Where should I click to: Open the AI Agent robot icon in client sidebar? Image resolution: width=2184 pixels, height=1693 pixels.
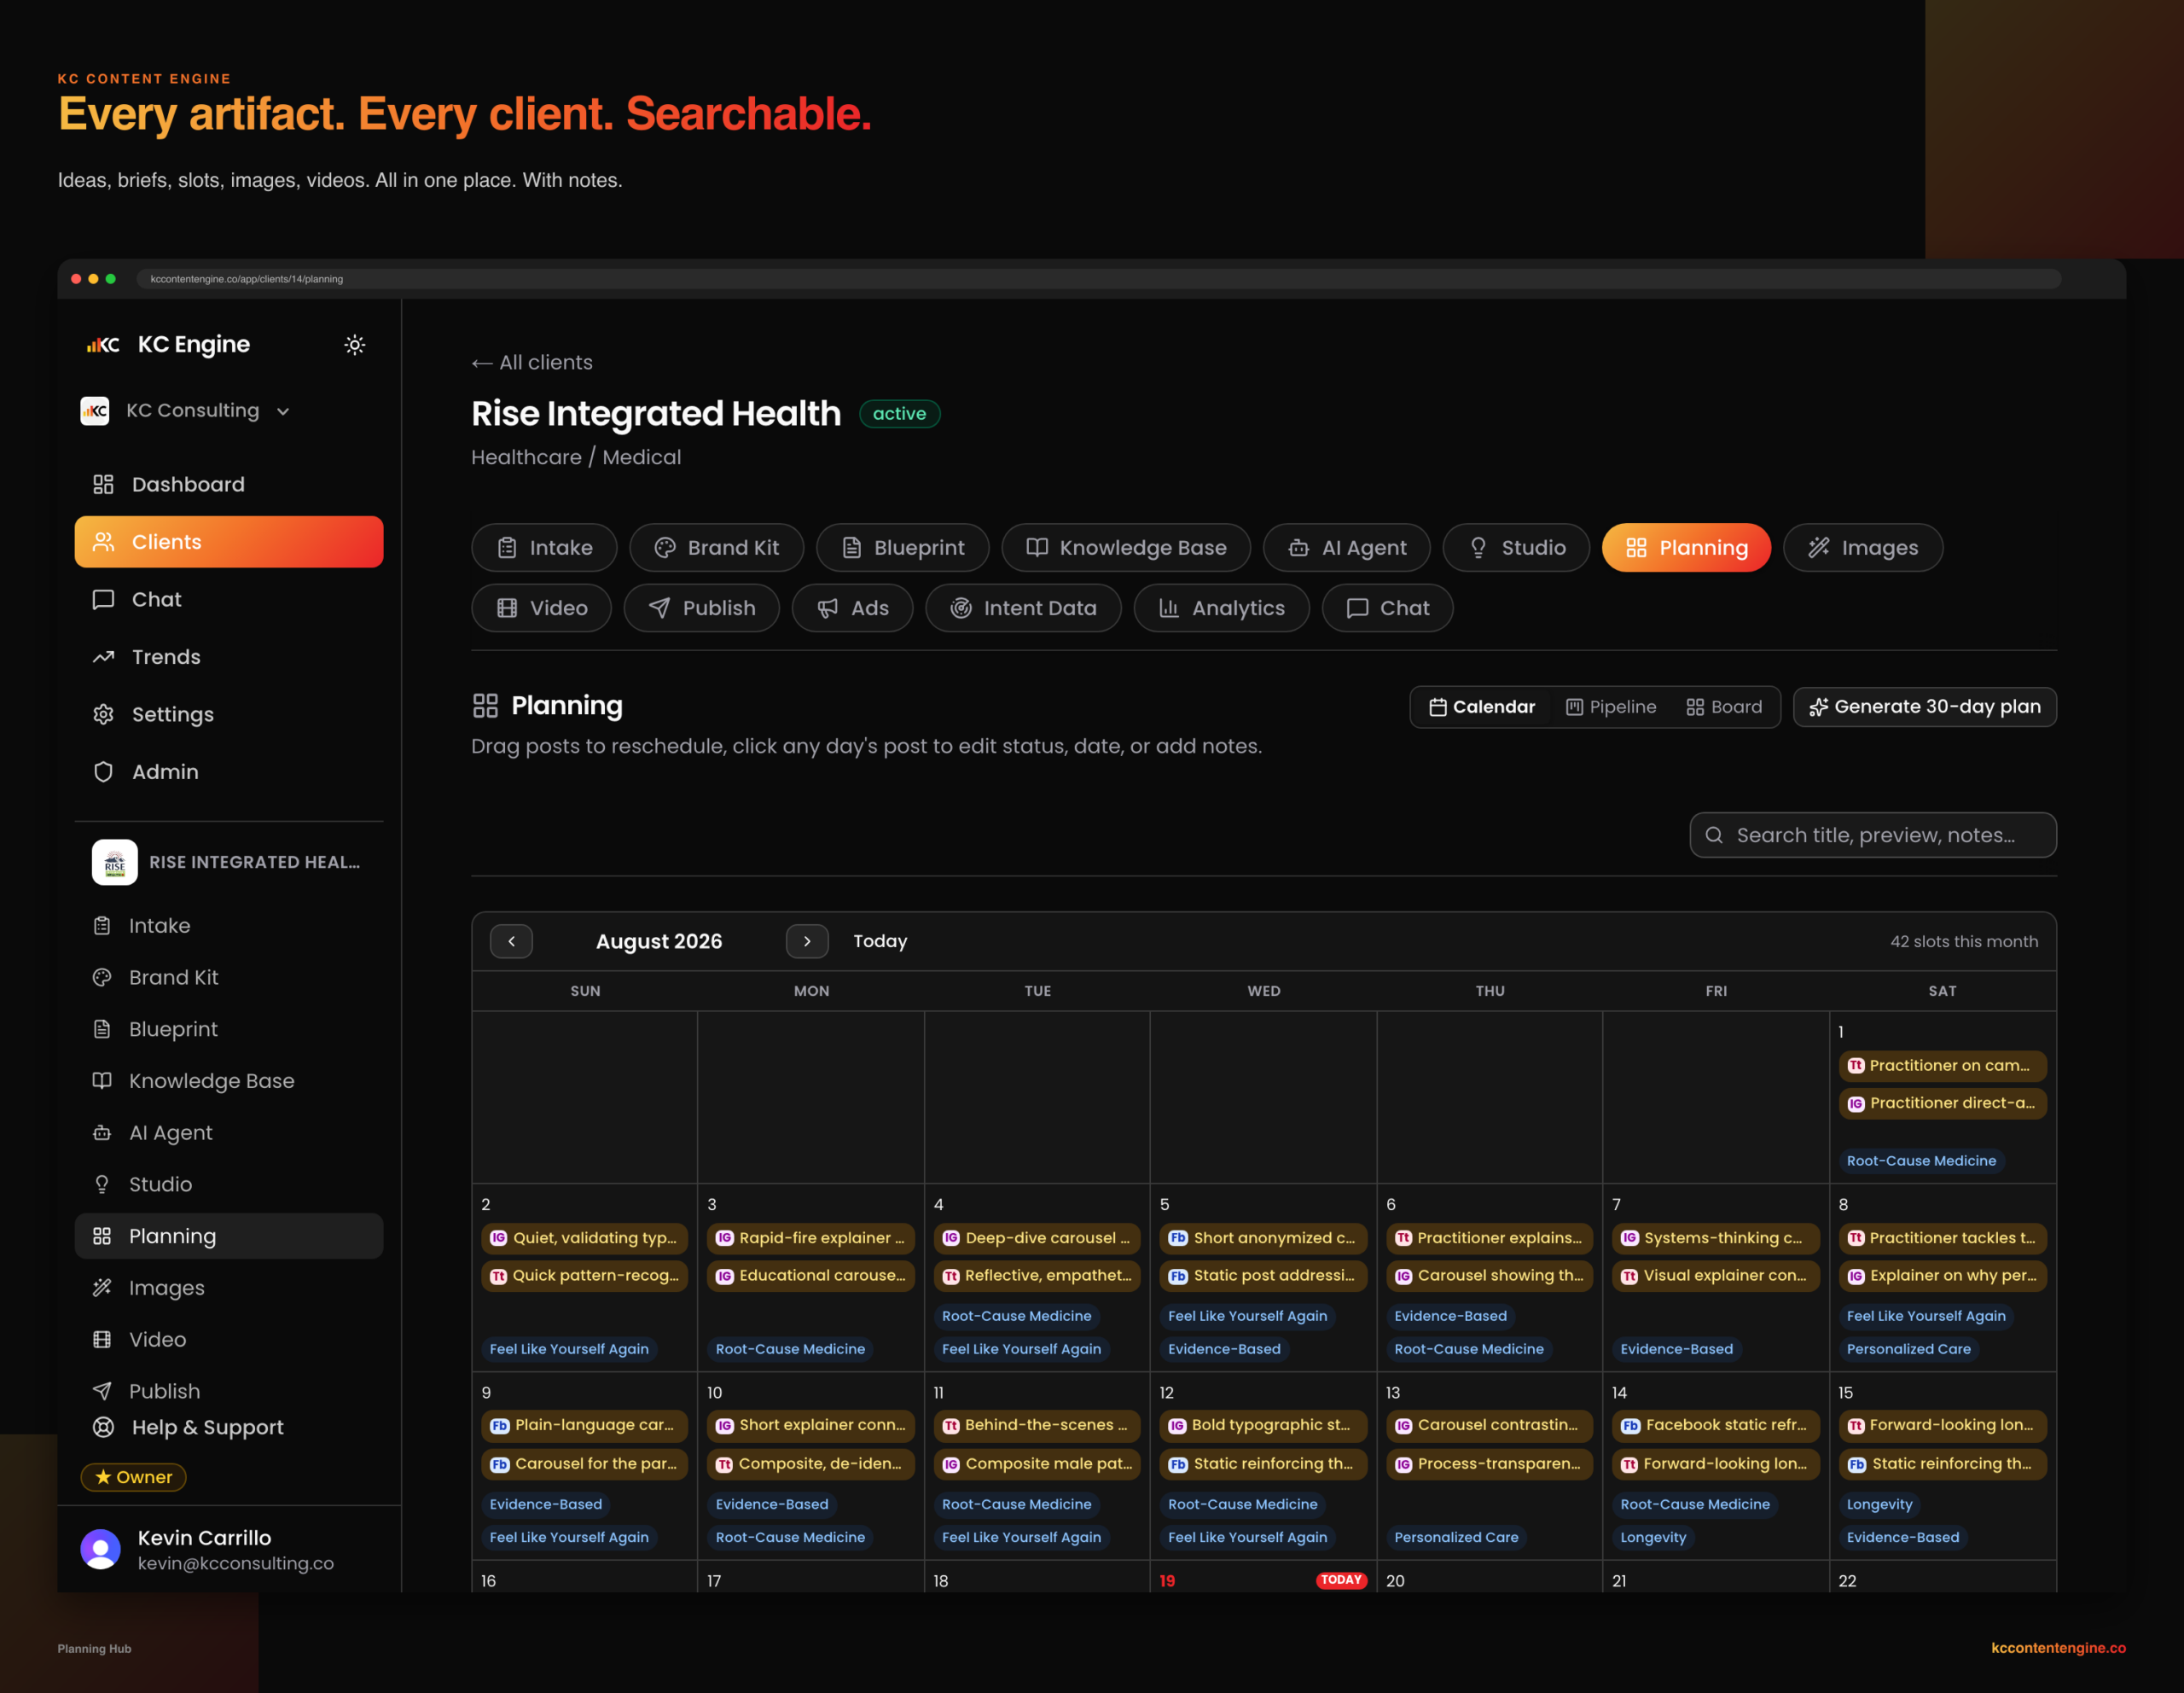point(102,1133)
